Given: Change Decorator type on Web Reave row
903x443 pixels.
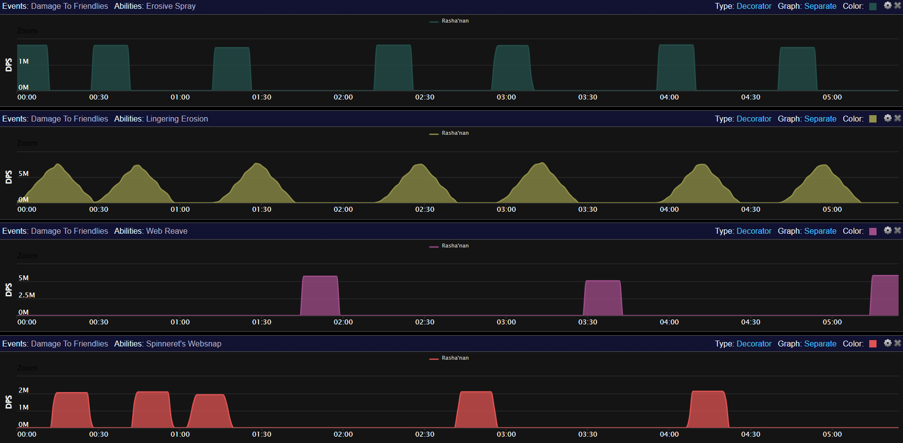Looking at the screenshot, I should point(754,231).
